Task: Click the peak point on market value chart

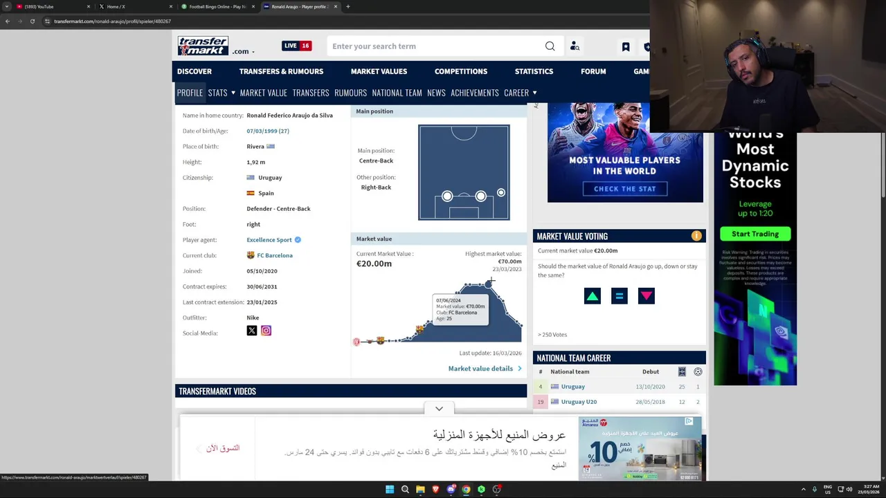Action: coord(489,283)
